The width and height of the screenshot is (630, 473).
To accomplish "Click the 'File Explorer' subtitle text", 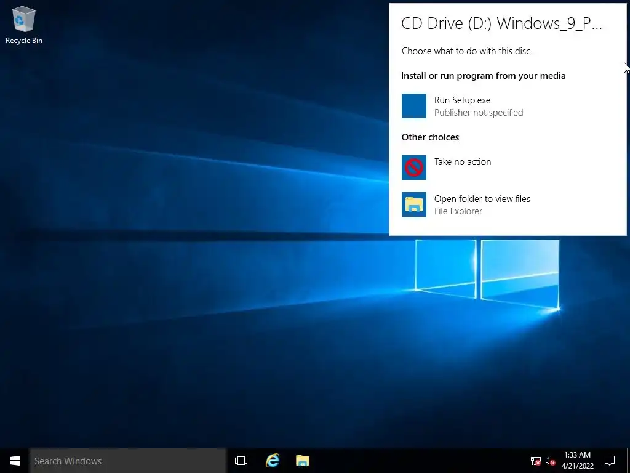I will pyautogui.click(x=458, y=211).
